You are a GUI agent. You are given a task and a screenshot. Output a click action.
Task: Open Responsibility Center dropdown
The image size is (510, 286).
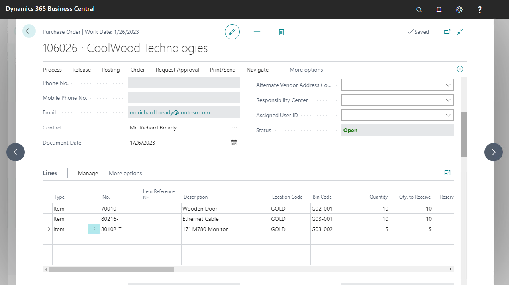(x=447, y=100)
